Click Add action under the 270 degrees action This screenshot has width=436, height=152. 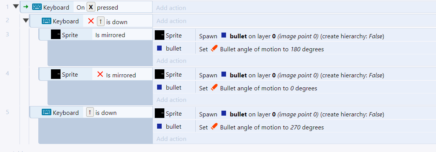(x=171, y=139)
